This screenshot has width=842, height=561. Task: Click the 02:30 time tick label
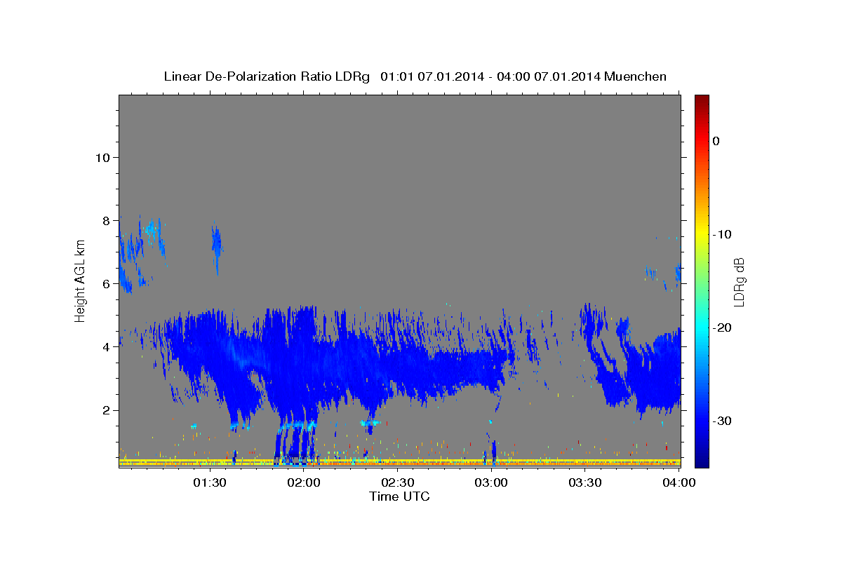pyautogui.click(x=398, y=482)
